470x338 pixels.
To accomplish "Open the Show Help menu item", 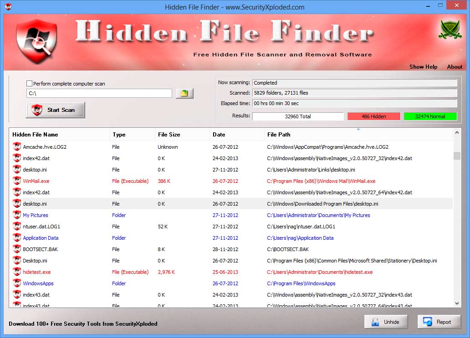I will (x=423, y=67).
